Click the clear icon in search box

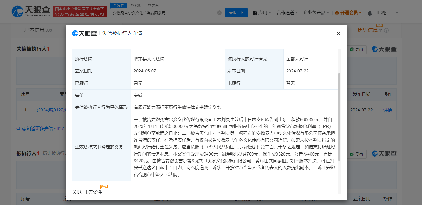coord(219,13)
